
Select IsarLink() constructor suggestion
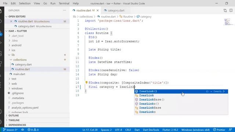(x=181, y=91)
